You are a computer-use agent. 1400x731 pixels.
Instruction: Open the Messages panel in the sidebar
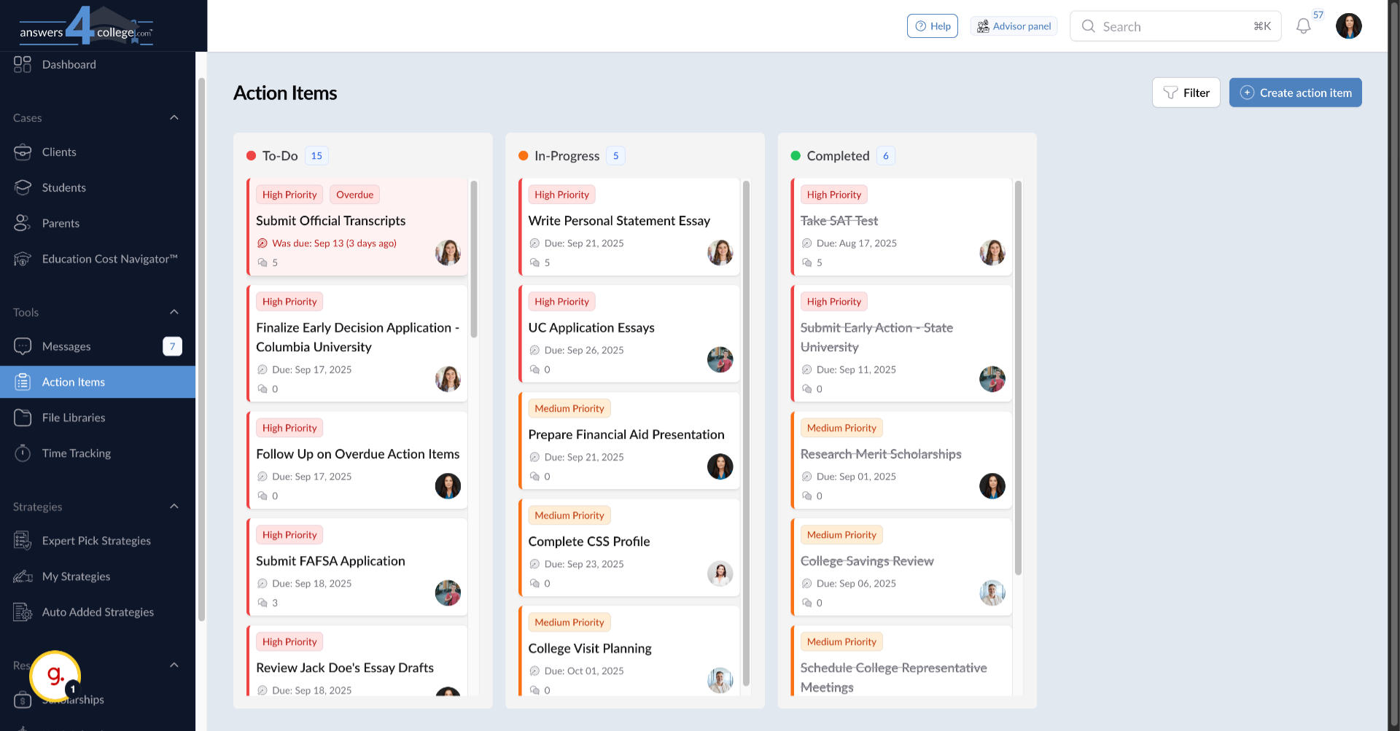pyautogui.click(x=66, y=346)
